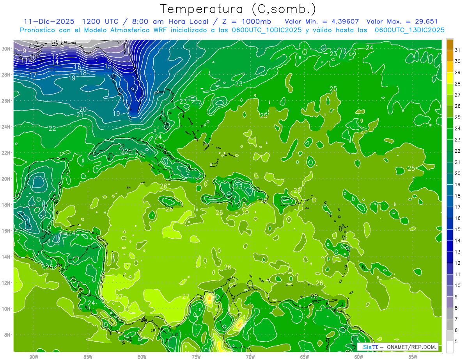Screen dimensions: 468x362
Task: Click the "21" contour label on the map
Action: 80,115
